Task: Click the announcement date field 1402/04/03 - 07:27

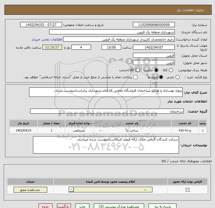Action: pyautogui.click(x=41, y=25)
